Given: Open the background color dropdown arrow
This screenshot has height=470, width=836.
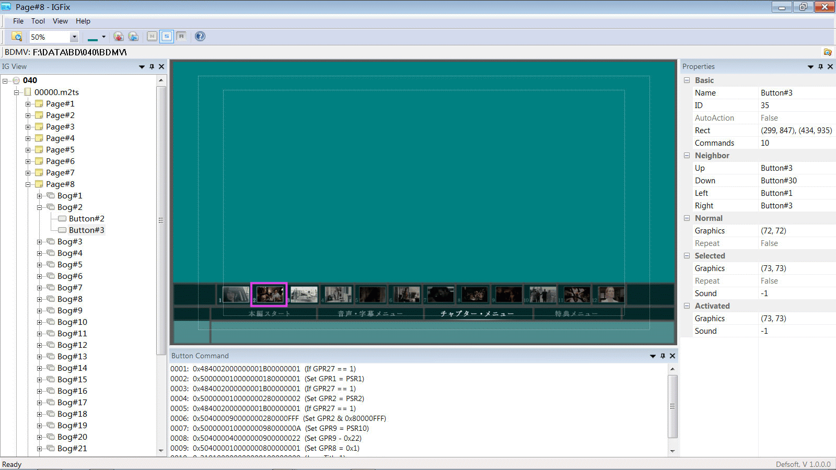Looking at the screenshot, I should (103, 37).
